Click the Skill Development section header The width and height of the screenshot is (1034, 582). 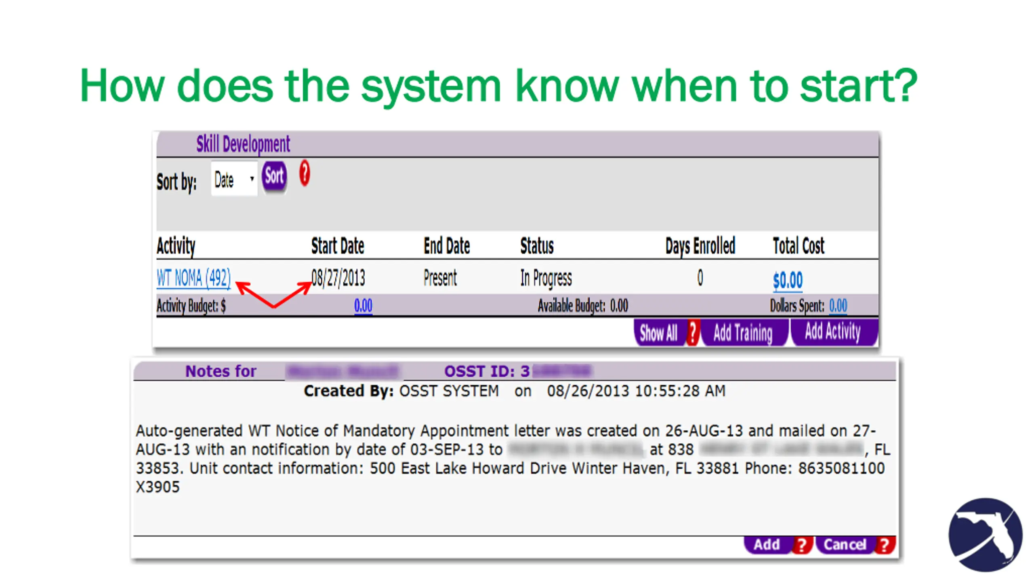pos(243,144)
